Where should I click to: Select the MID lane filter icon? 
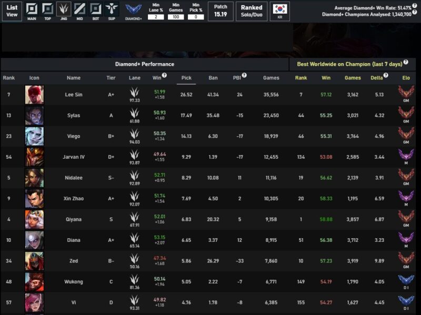click(79, 9)
